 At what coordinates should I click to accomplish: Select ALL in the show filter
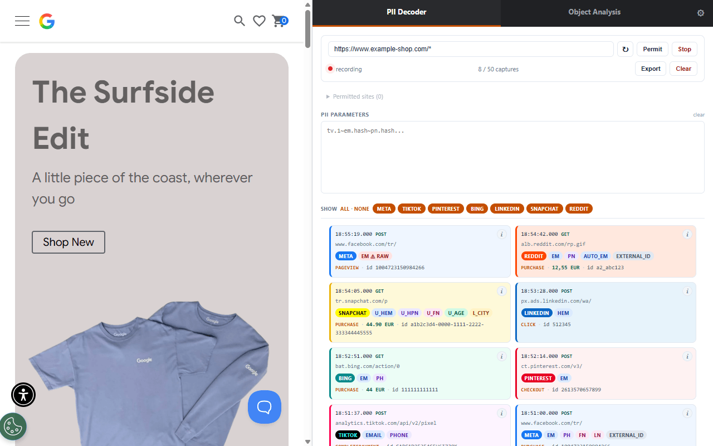coord(345,209)
